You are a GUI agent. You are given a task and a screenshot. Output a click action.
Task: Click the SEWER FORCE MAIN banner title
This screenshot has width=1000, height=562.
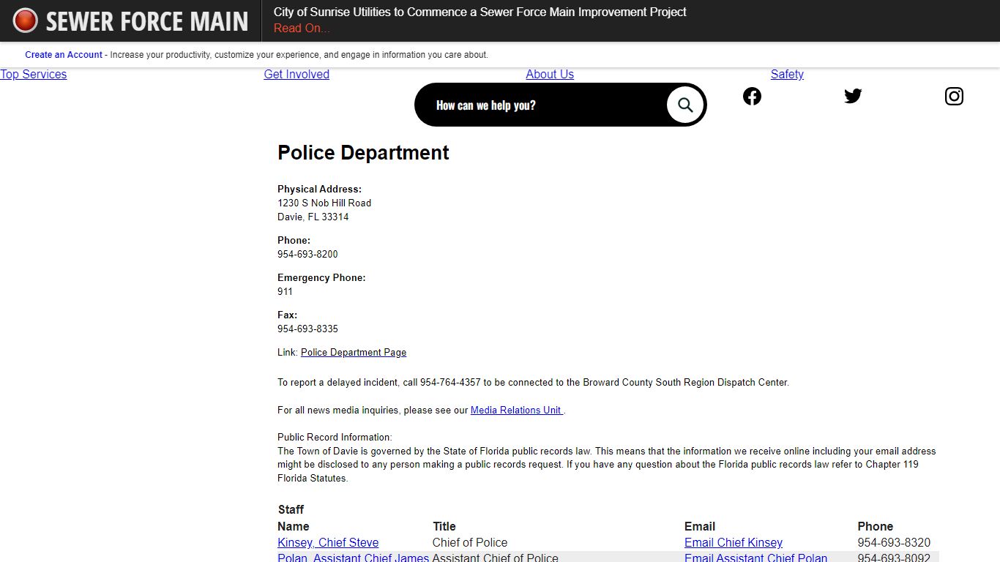(x=147, y=20)
